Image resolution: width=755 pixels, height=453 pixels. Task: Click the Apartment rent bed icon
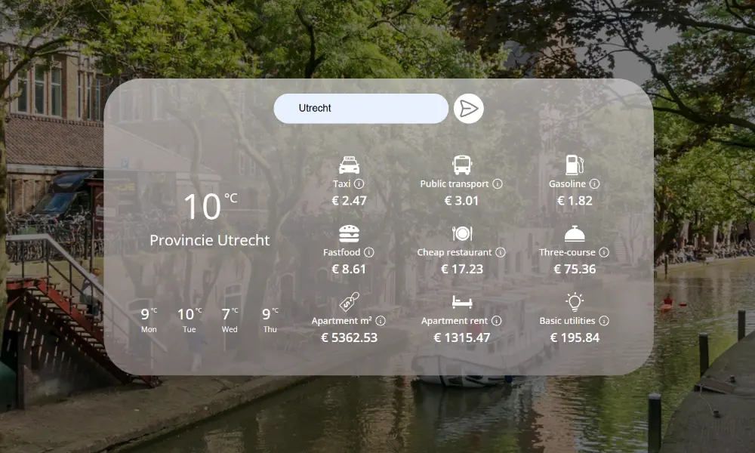(461, 302)
